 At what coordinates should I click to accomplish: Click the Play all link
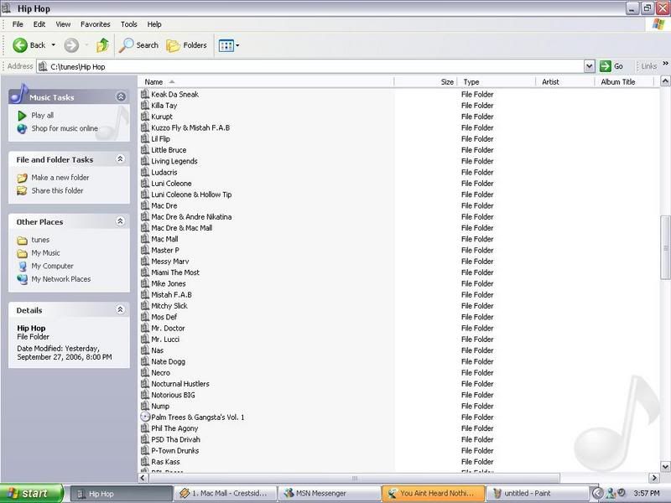pyautogui.click(x=43, y=116)
